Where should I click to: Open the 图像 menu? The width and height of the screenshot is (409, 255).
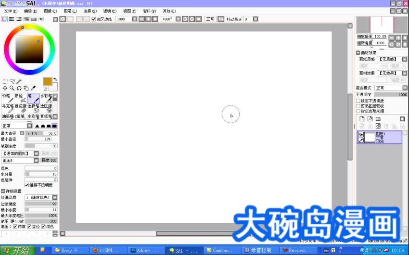(x=51, y=11)
